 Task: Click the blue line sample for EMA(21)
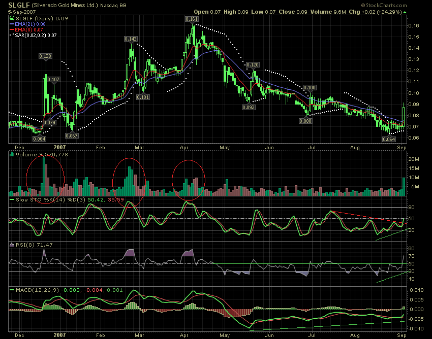click(x=12, y=24)
